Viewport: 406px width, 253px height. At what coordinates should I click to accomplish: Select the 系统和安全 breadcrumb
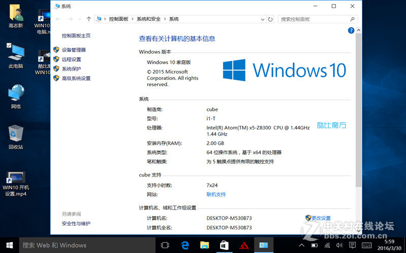coord(149,19)
